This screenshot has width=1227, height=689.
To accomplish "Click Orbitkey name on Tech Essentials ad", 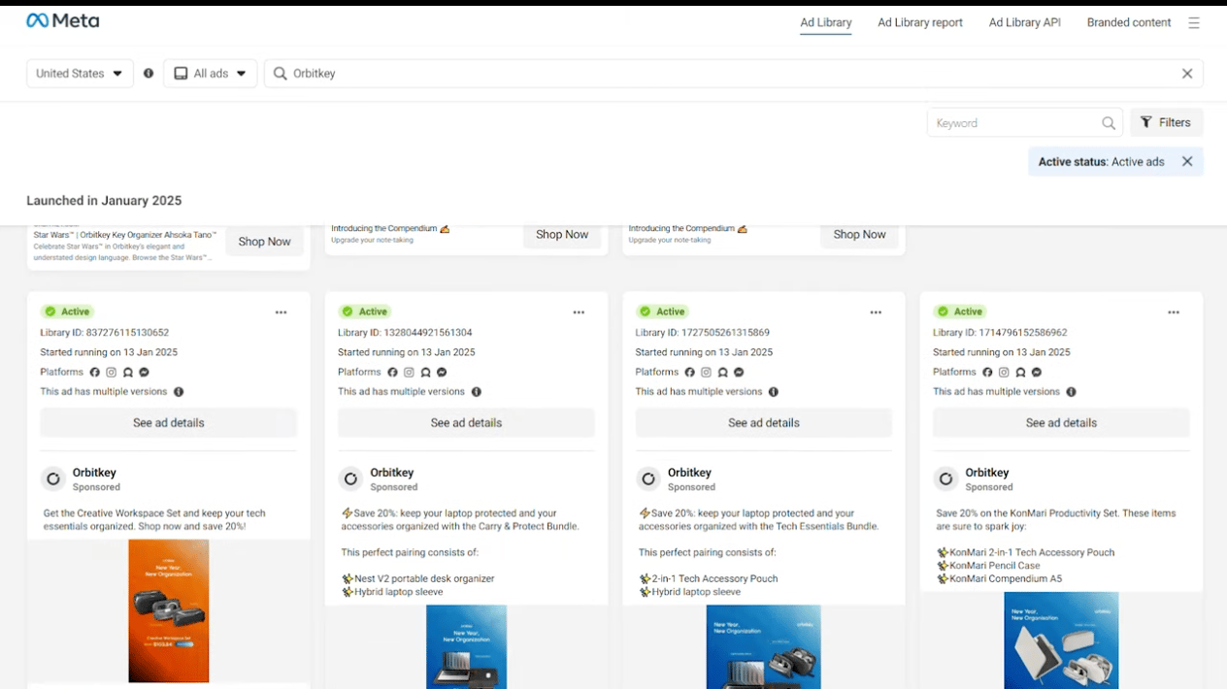I will click(689, 473).
